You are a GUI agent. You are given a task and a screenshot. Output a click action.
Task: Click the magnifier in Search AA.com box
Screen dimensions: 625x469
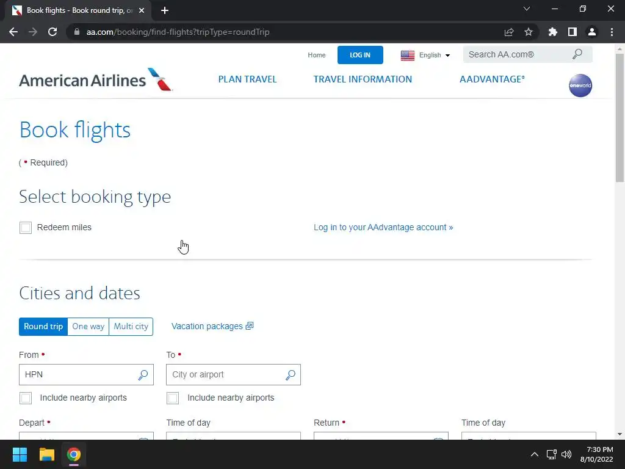pos(577,54)
